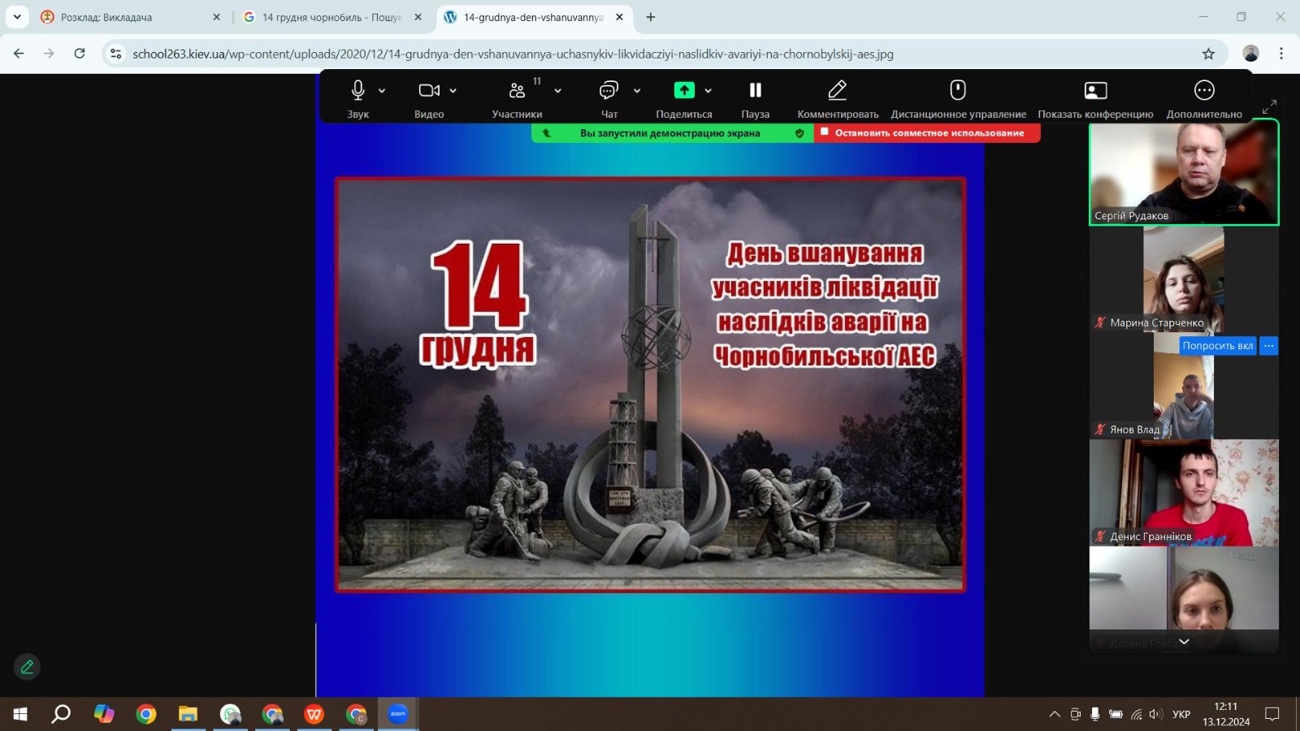This screenshot has width=1300, height=731.
Task: Pause screen sharing with Пауза
Action: [755, 90]
